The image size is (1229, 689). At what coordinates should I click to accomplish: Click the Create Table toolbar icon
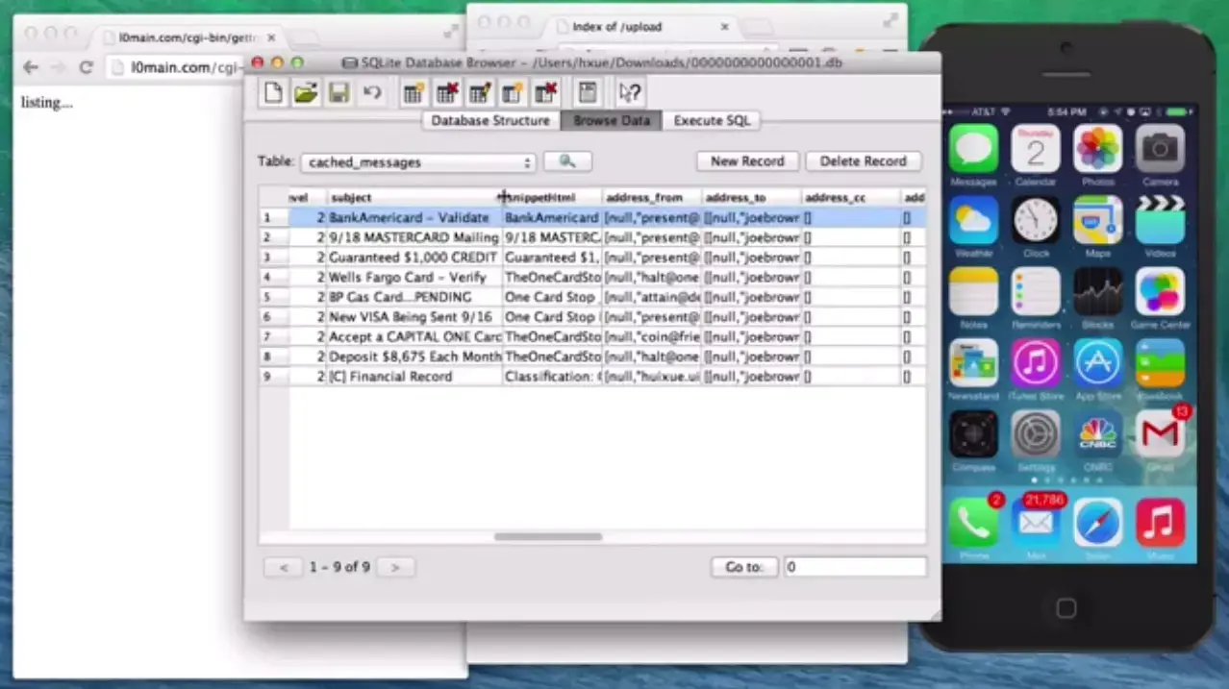(414, 93)
